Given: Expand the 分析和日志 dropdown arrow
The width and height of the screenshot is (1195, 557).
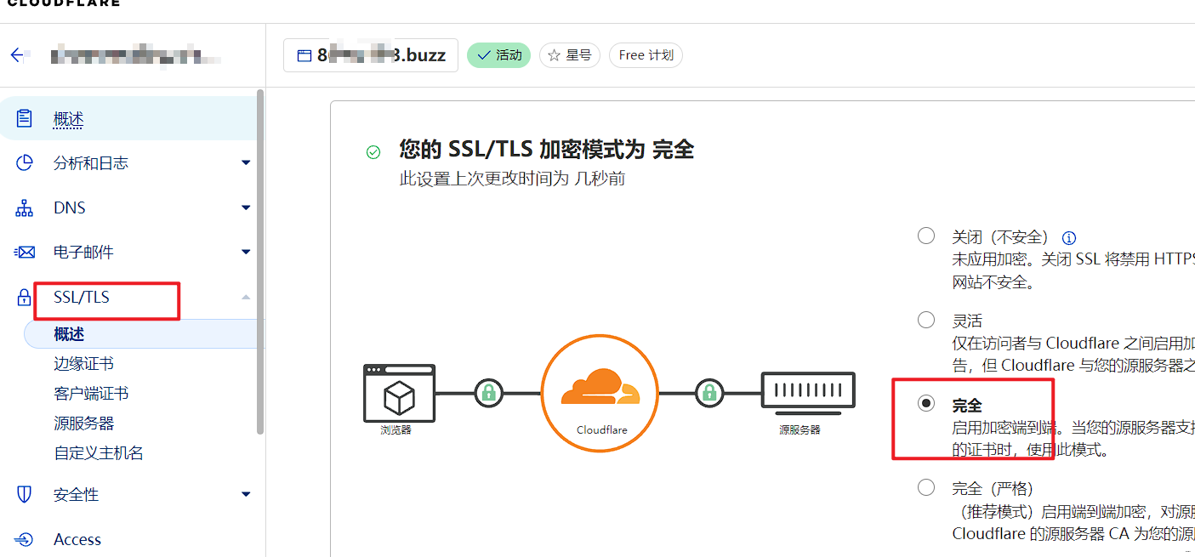Looking at the screenshot, I should click(x=246, y=163).
